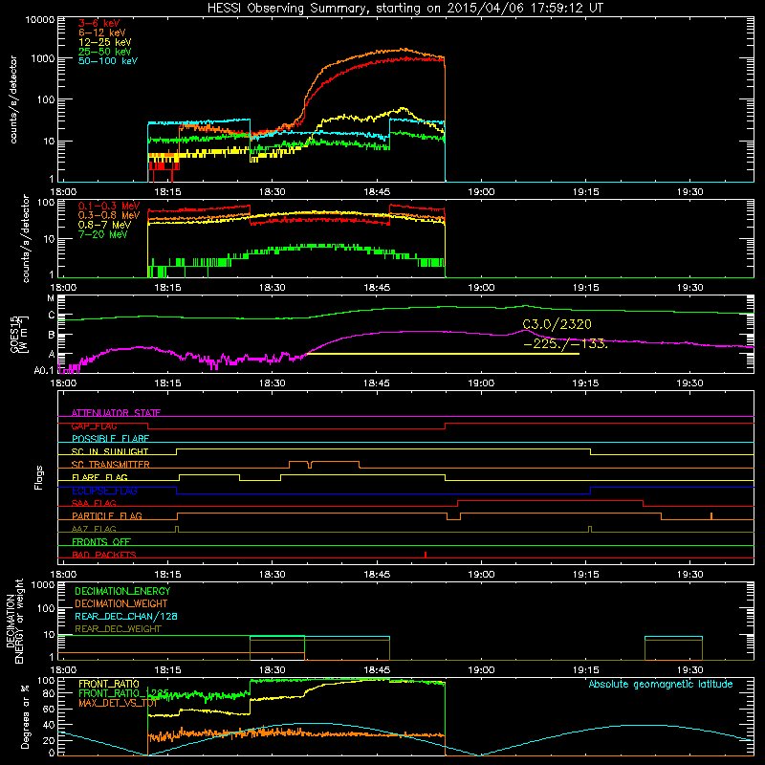The height and width of the screenshot is (765, 765).
Task: Click 19:00 tick under the top keV panel
Action: (481, 192)
